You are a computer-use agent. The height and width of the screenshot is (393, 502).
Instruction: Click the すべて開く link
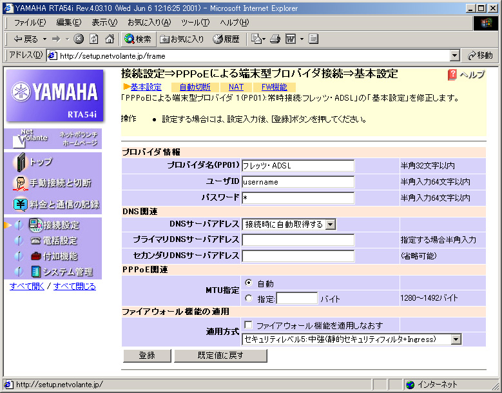pos(27,286)
